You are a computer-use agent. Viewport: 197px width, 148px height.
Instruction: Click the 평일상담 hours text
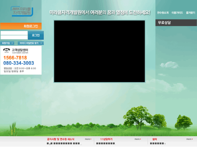pyautogui.click(x=20, y=68)
